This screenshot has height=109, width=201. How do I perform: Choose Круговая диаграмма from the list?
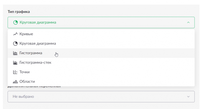[101, 43]
